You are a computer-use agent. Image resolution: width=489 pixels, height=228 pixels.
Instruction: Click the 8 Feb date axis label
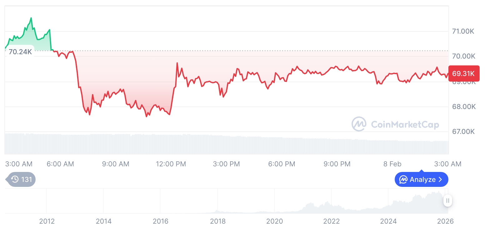coord(392,164)
